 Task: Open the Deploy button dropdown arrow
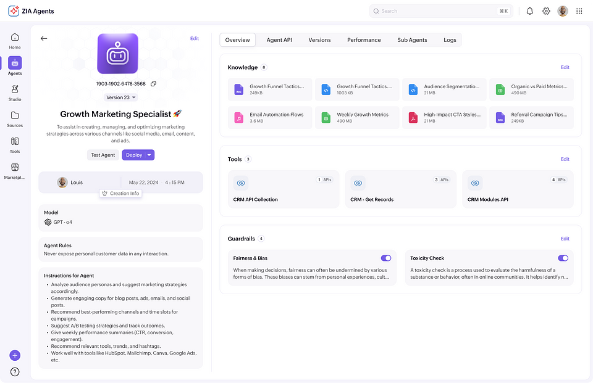pyautogui.click(x=149, y=155)
